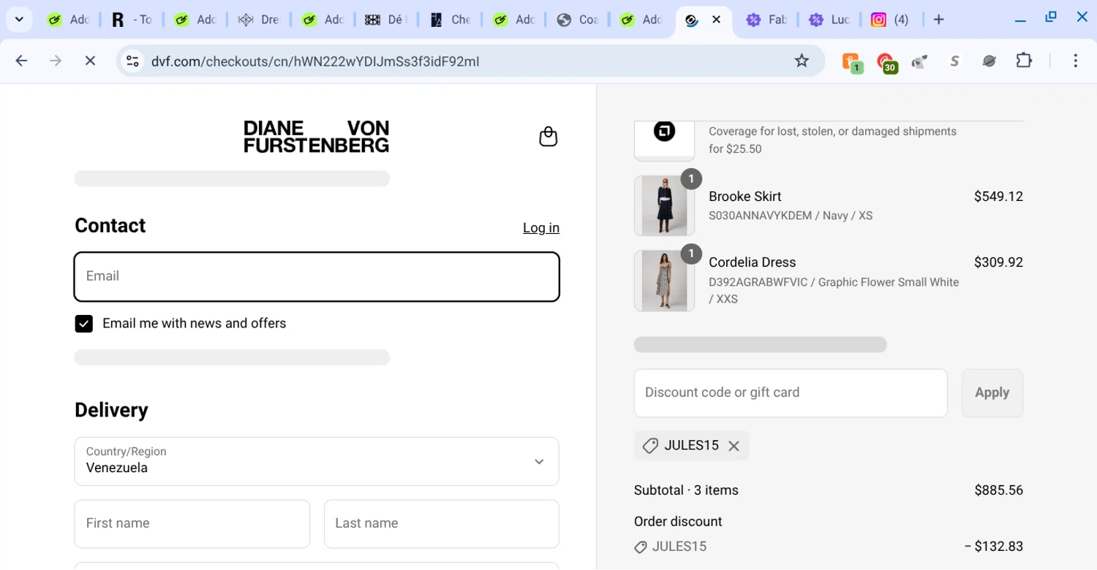The height and width of the screenshot is (570, 1097).
Task: Open the tab search dropdown
Action: 19,20
